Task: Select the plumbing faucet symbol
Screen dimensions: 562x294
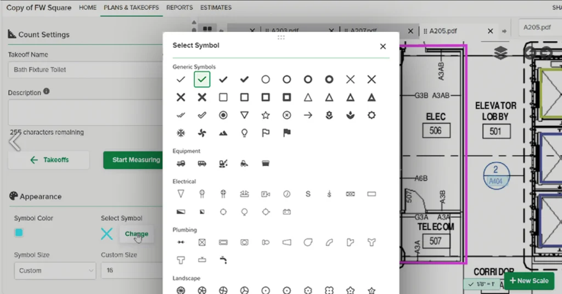Action: click(223, 261)
